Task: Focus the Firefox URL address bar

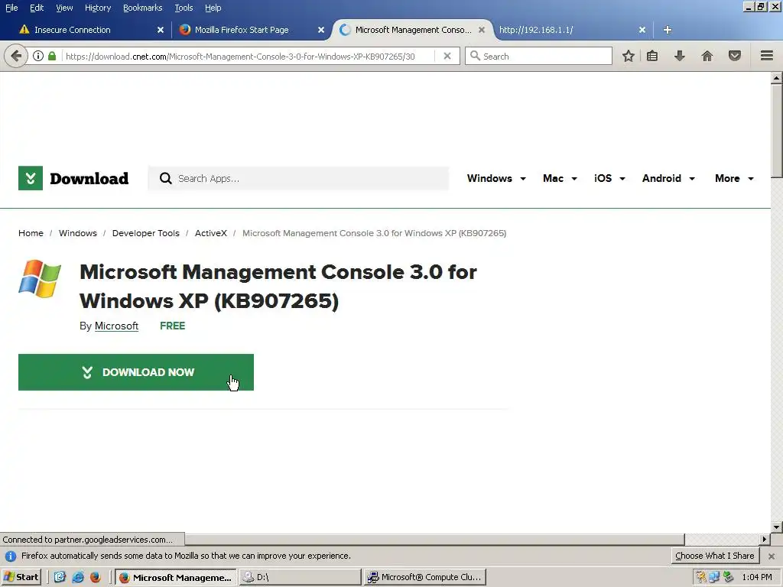Action: [247, 56]
